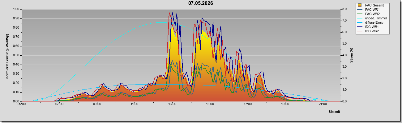Click the 0.50 value on left axis
The image size is (402, 123).
coord(16,55)
